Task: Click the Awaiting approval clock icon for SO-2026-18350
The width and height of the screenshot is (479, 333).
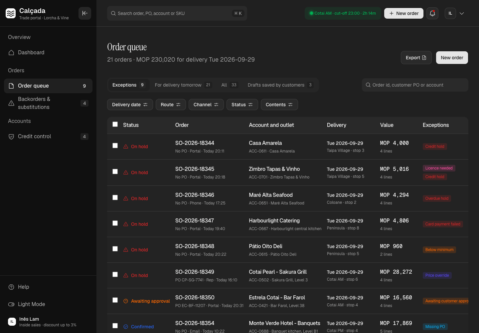Action: tap(126, 301)
